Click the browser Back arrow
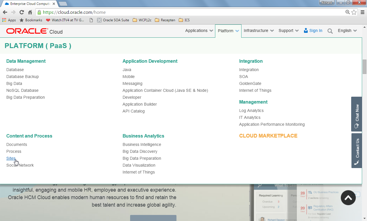The height and width of the screenshot is (221, 367). point(5,12)
